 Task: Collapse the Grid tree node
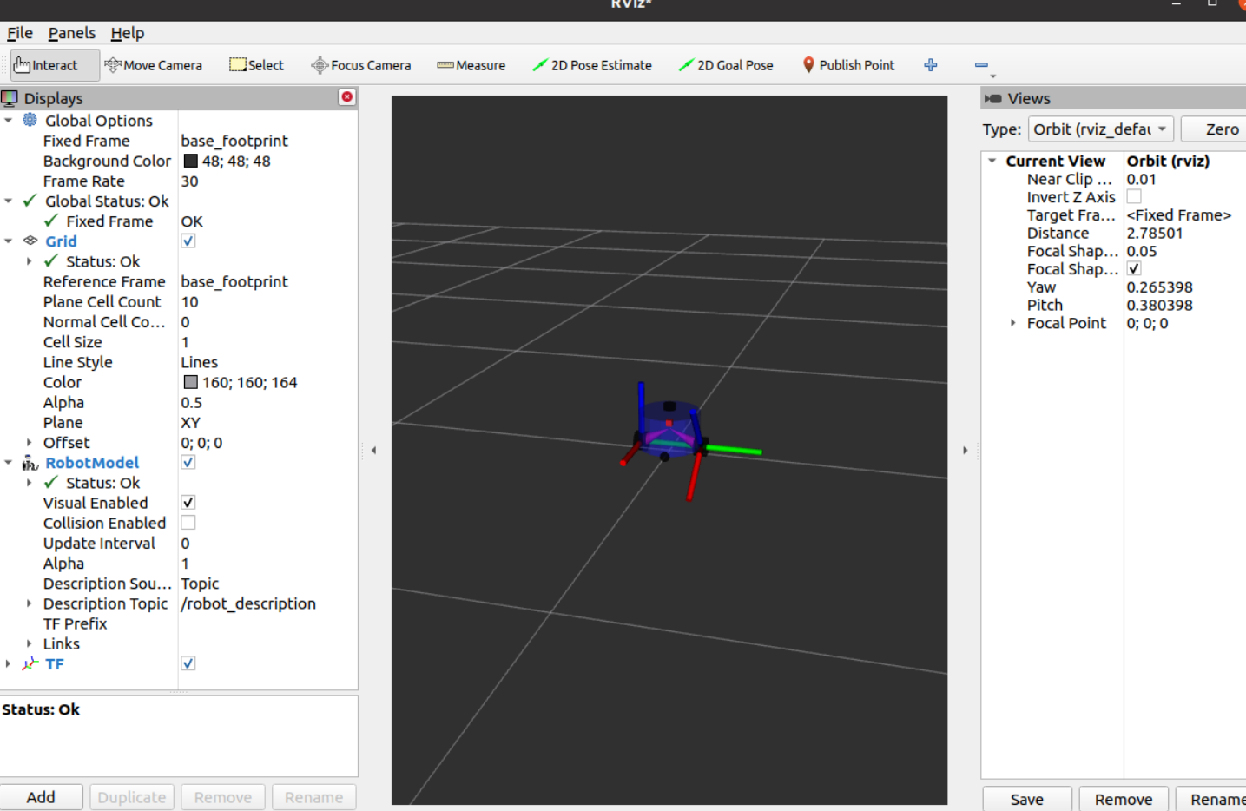(x=9, y=241)
